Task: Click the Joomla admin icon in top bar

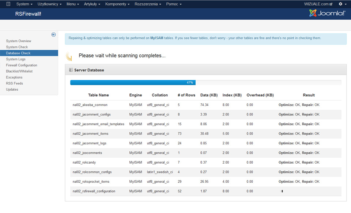Action: [x=8, y=4]
